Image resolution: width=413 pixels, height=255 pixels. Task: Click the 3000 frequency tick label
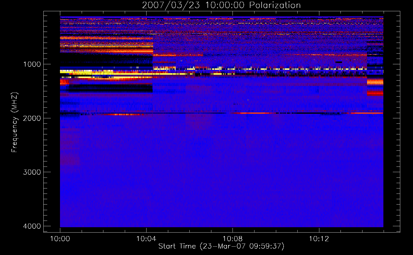pyautogui.click(x=32, y=172)
